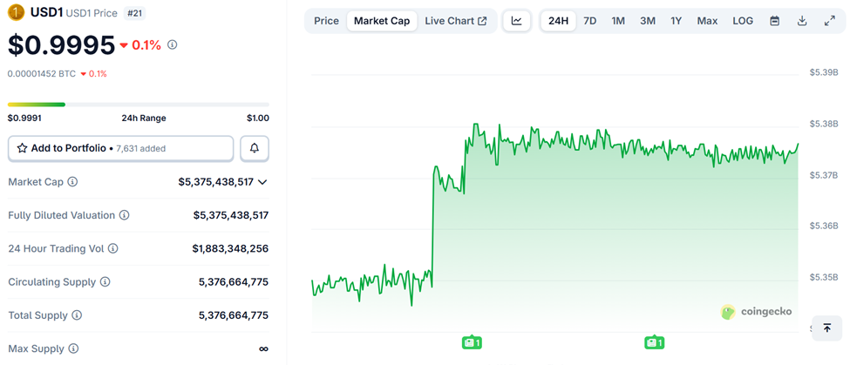Viewport: 850px width, 365px height.
Task: Click the scroll-to-top arrow button
Action: [x=826, y=328]
